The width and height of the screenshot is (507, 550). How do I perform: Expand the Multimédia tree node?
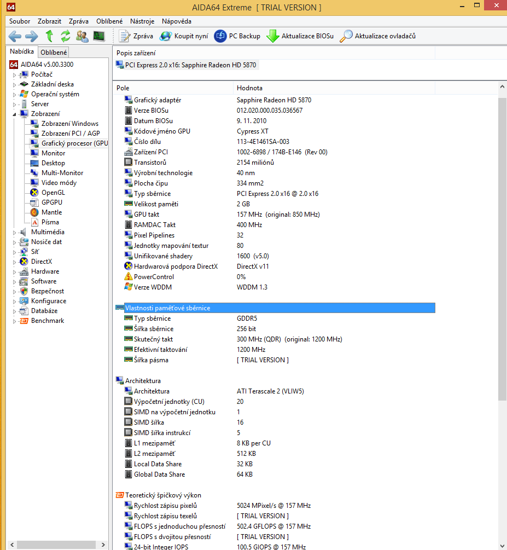[14, 232]
